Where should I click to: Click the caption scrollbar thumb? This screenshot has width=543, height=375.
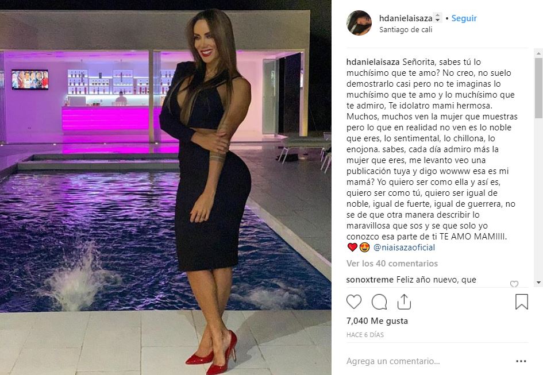538,88
